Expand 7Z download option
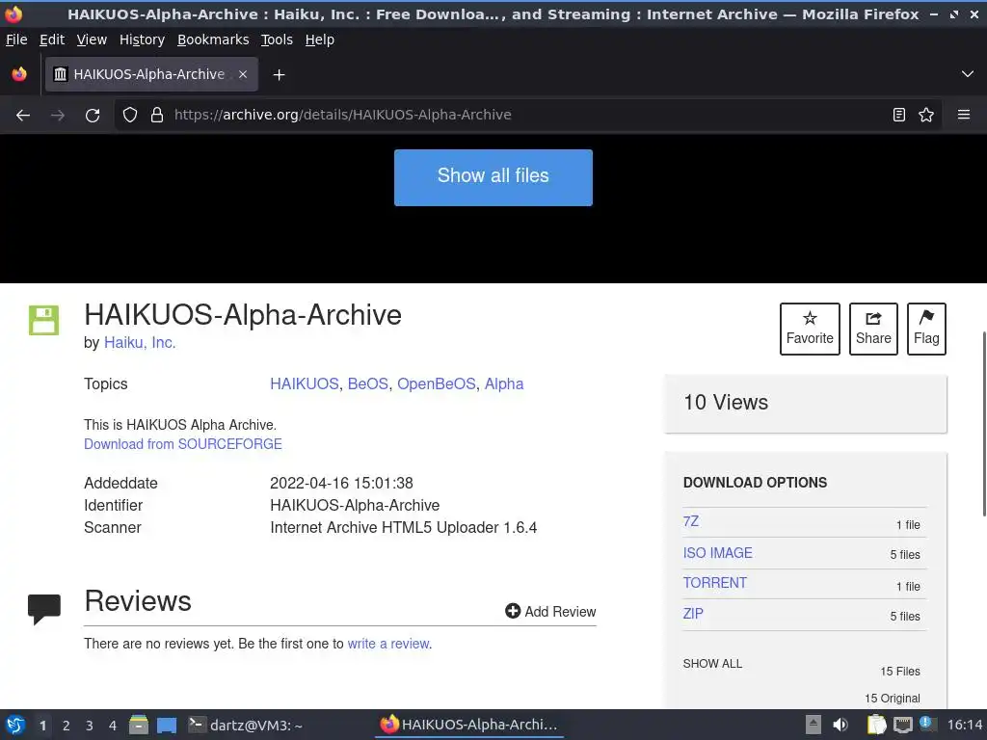Screen dimensions: 987x740 (690, 521)
